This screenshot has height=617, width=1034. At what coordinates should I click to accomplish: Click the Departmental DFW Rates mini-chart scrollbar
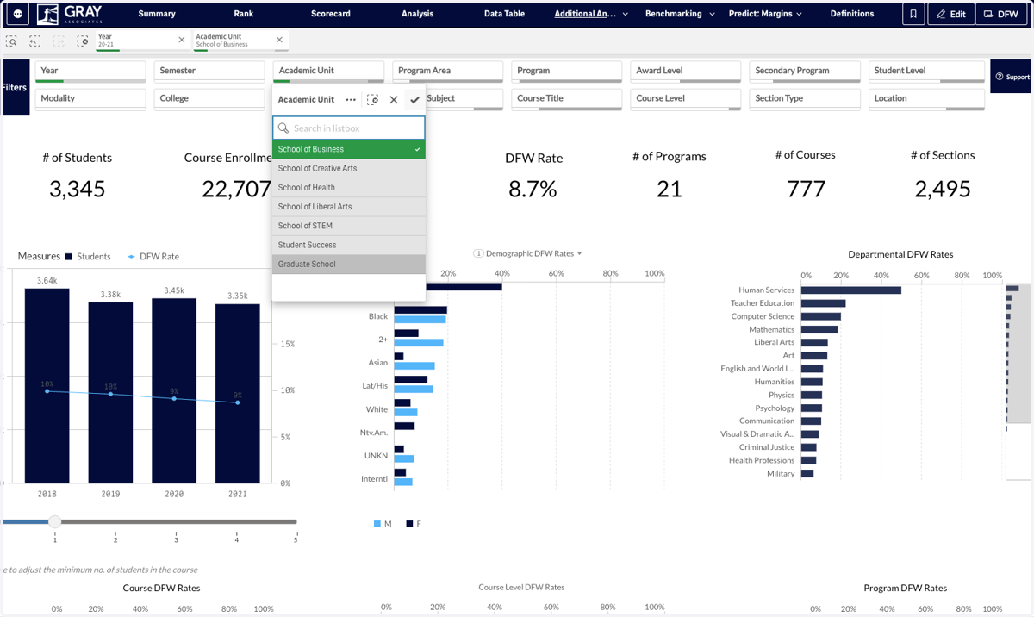[1018, 354]
